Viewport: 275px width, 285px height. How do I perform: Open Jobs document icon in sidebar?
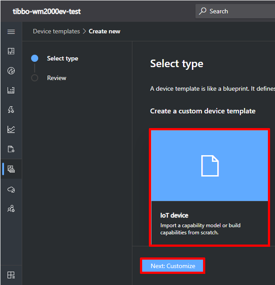[x=11, y=149]
